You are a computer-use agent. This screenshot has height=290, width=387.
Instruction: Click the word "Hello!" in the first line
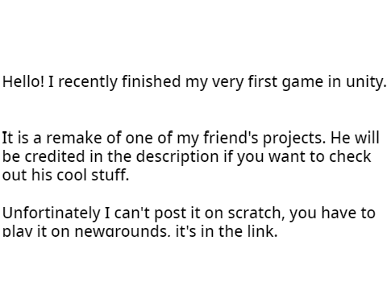(23, 81)
